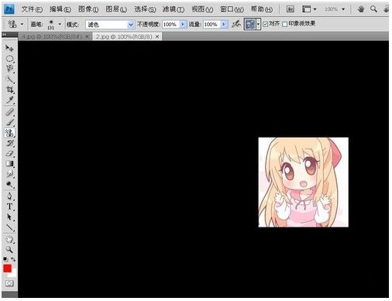Open the view extras dropdown

click(309, 9)
